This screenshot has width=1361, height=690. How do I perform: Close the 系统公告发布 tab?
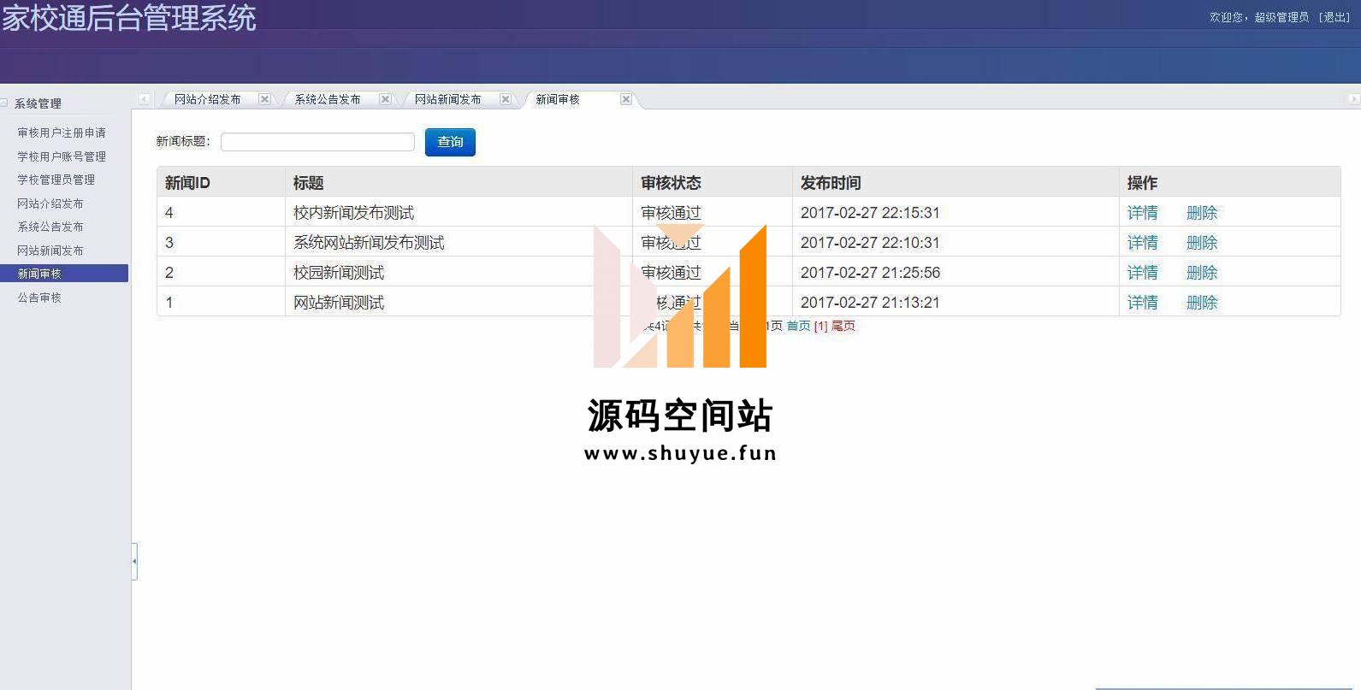[386, 99]
